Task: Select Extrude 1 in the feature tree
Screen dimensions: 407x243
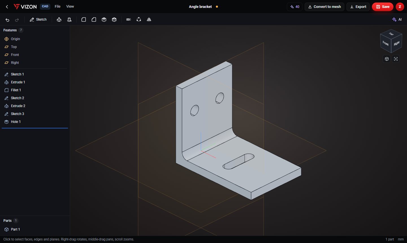Action: coord(35,82)
